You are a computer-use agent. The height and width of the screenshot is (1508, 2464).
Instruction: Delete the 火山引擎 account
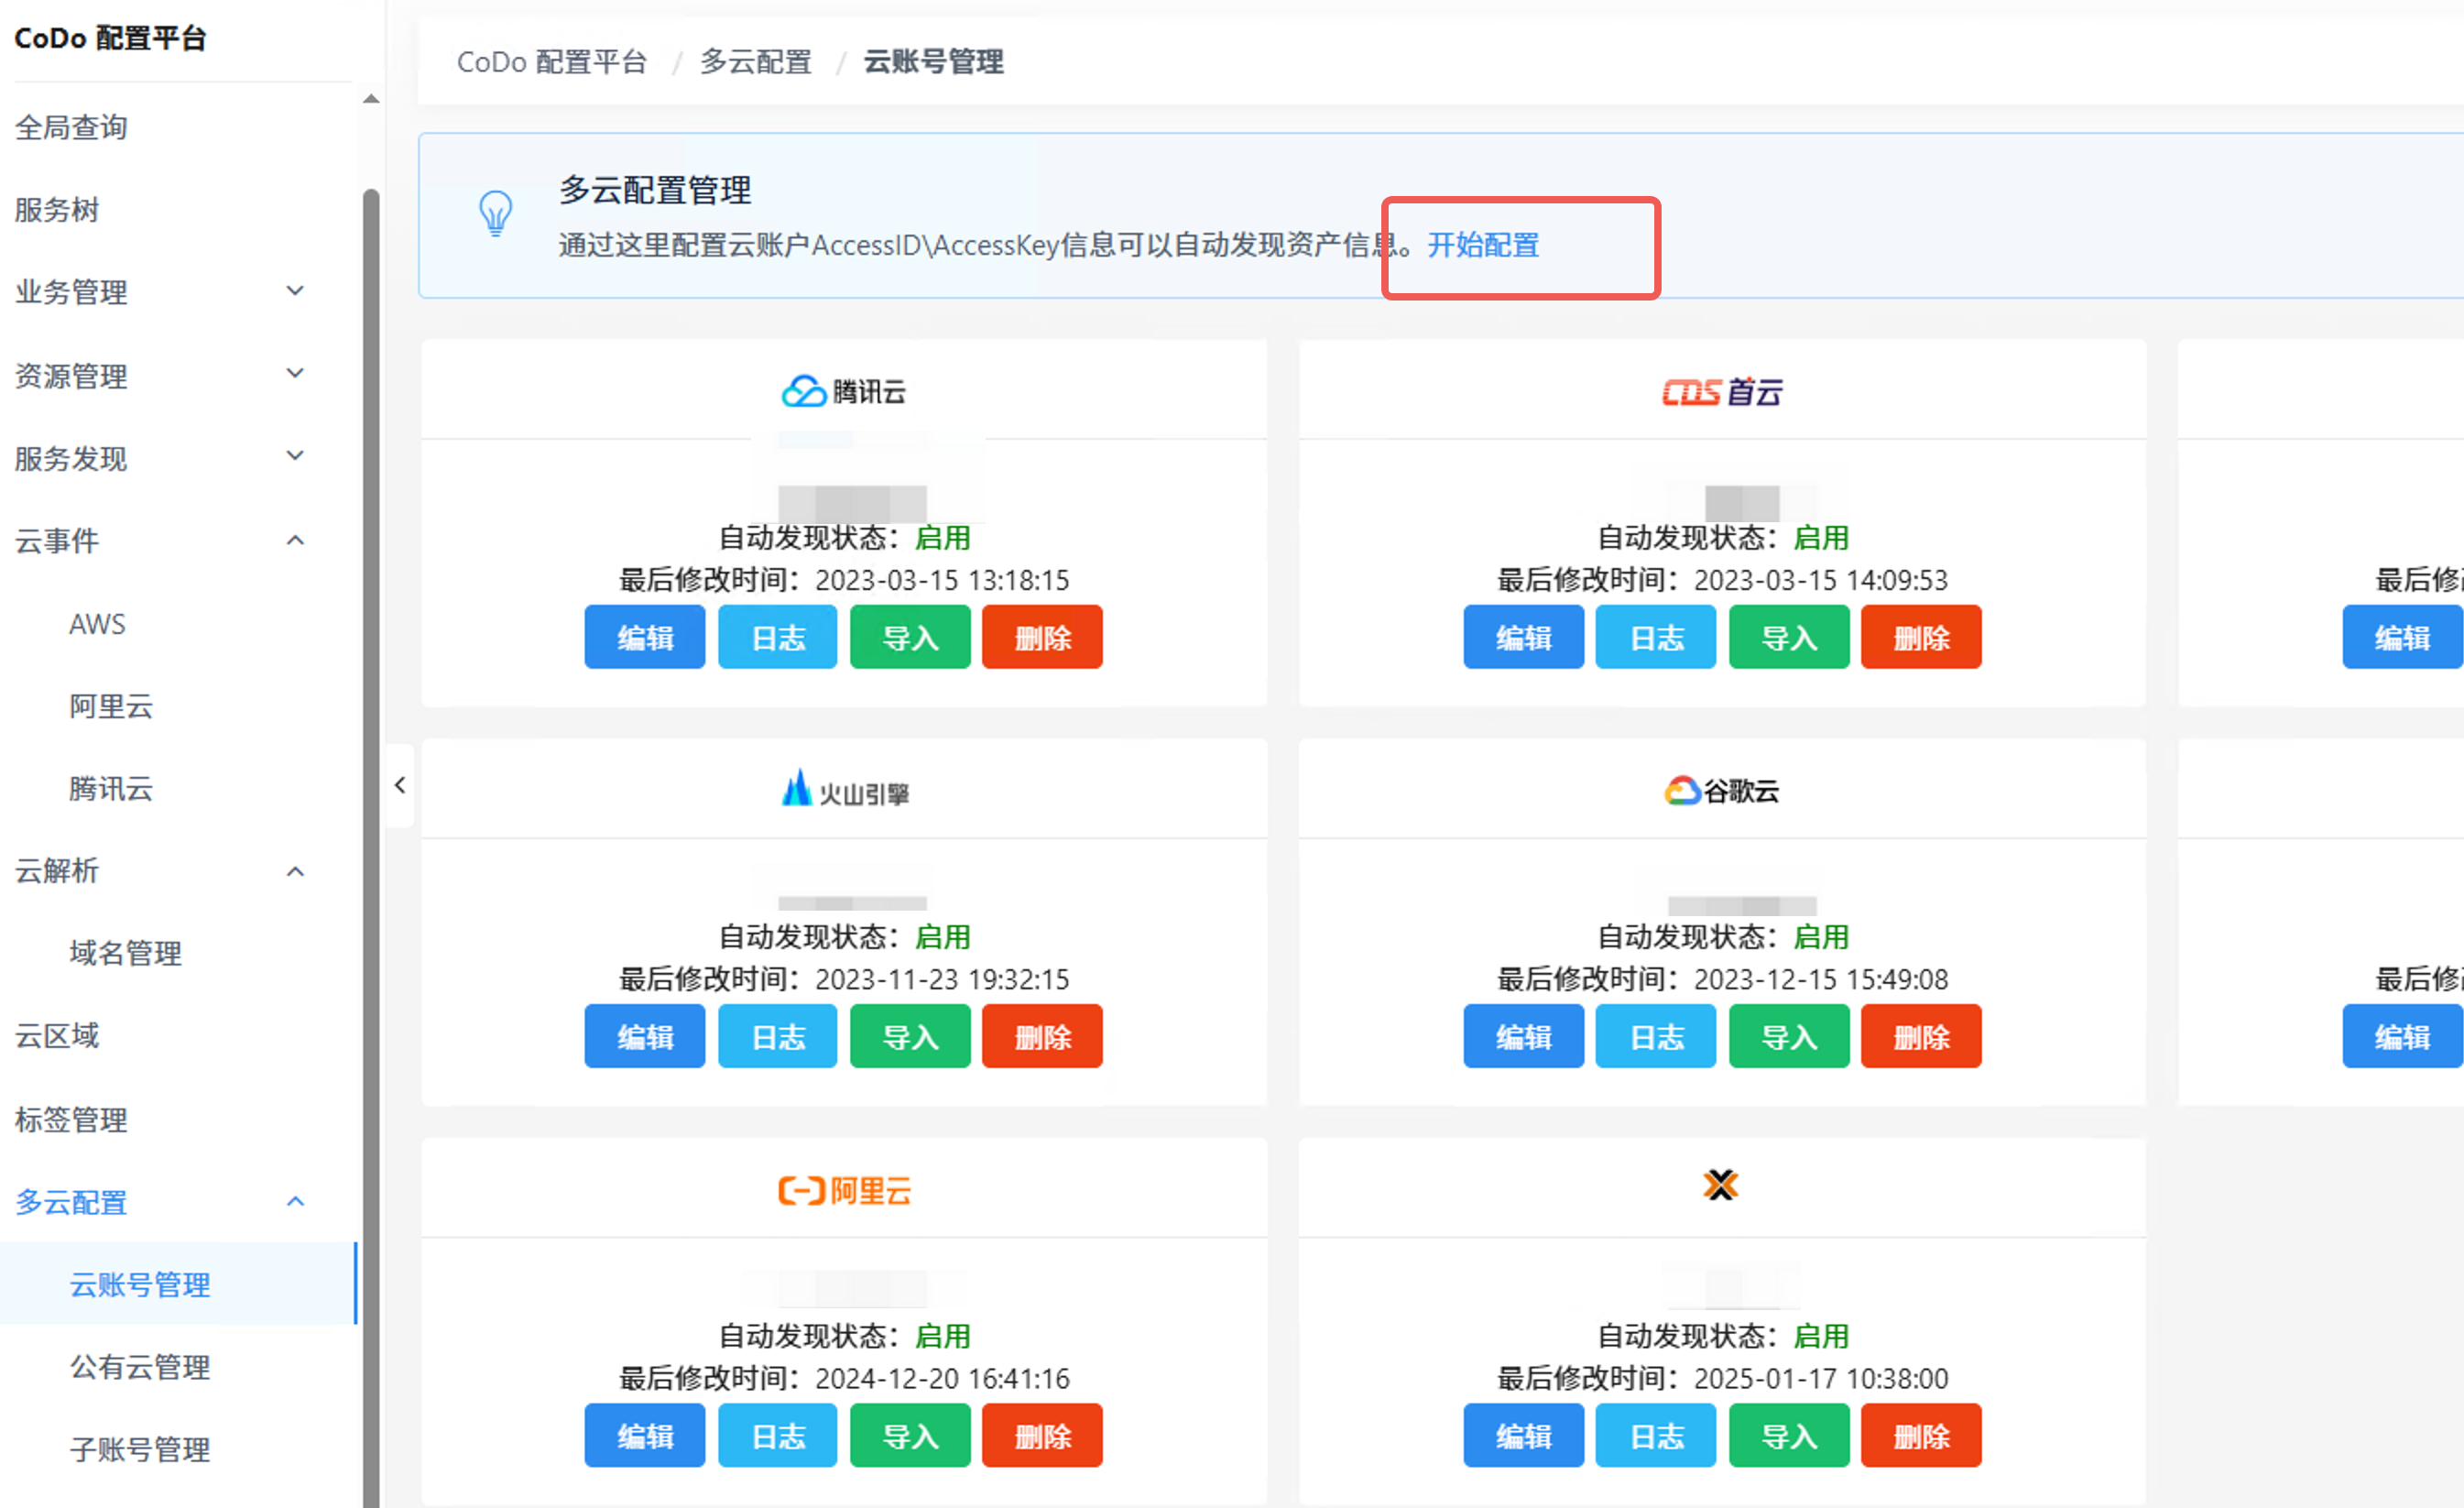pos(1042,1036)
